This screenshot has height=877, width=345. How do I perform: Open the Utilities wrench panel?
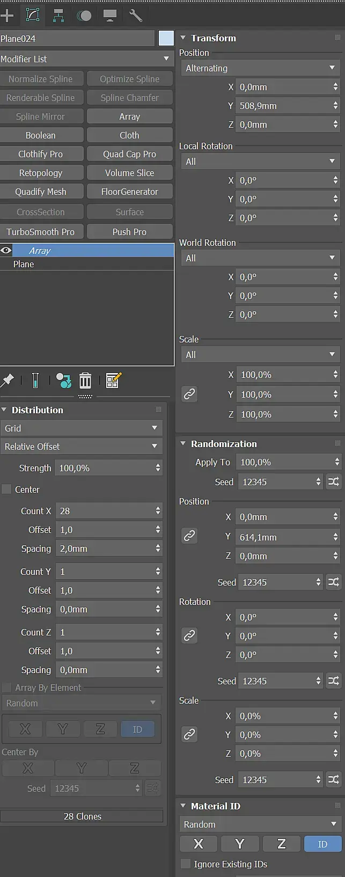(136, 16)
